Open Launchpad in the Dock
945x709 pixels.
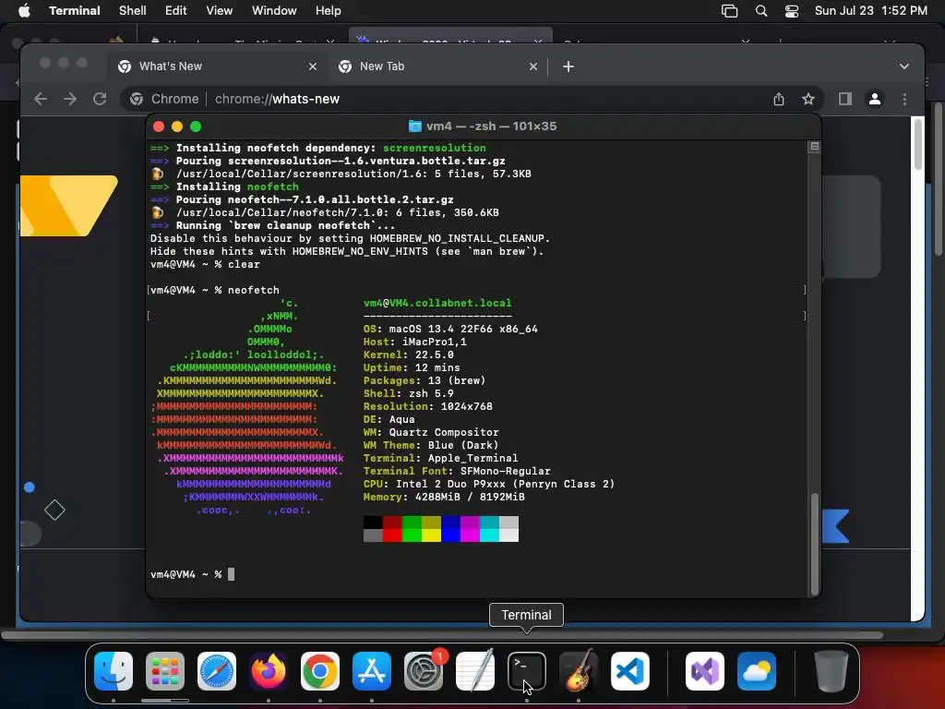(165, 671)
